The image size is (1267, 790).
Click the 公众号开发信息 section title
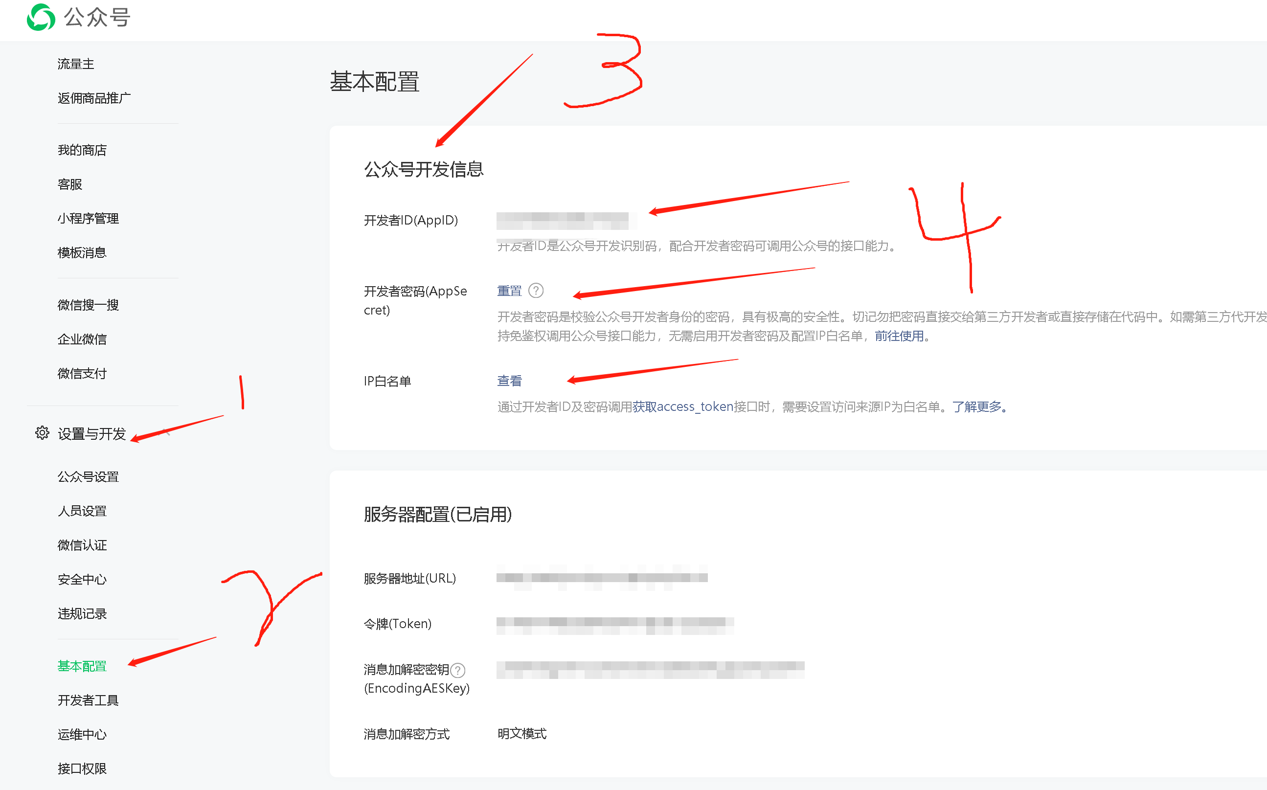pyautogui.click(x=424, y=169)
